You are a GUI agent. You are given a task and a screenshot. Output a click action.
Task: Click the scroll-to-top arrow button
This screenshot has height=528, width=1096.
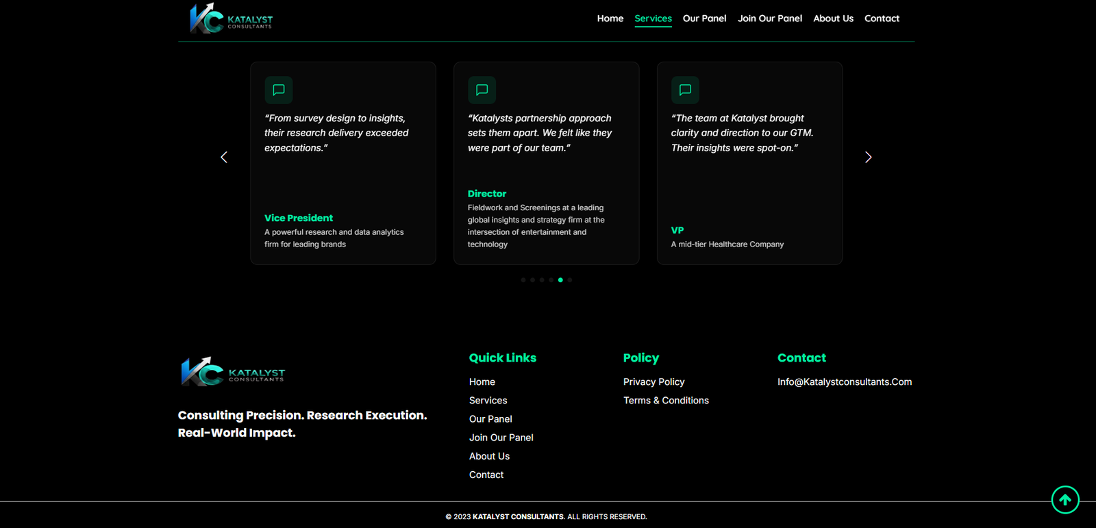(1065, 500)
